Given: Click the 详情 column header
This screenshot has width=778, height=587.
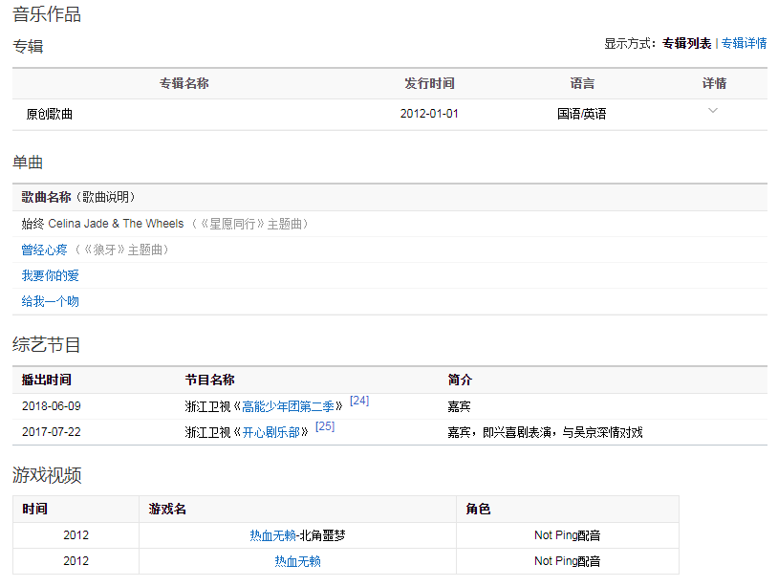Looking at the screenshot, I should click(714, 83).
